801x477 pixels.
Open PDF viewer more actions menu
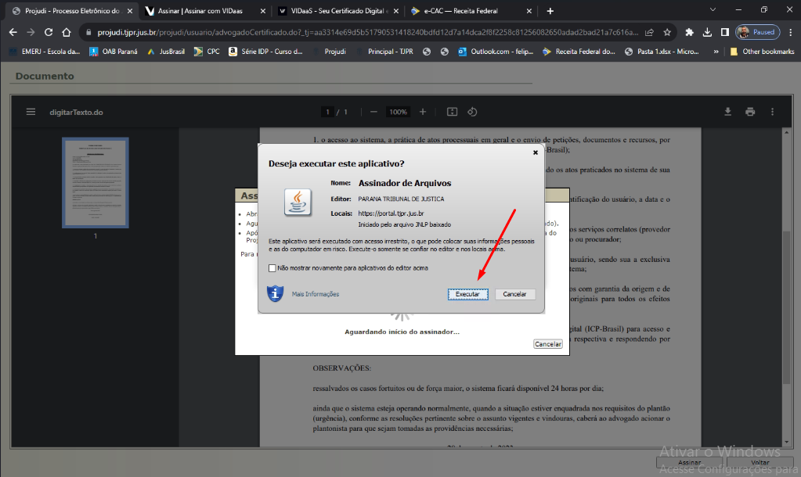coord(773,112)
